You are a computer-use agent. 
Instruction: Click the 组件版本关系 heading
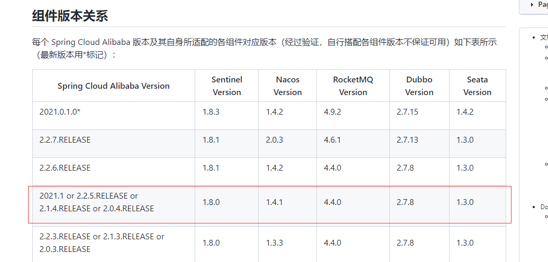click(70, 16)
